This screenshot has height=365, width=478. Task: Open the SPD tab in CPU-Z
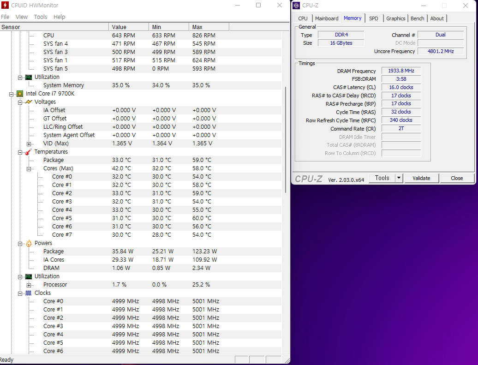(373, 18)
